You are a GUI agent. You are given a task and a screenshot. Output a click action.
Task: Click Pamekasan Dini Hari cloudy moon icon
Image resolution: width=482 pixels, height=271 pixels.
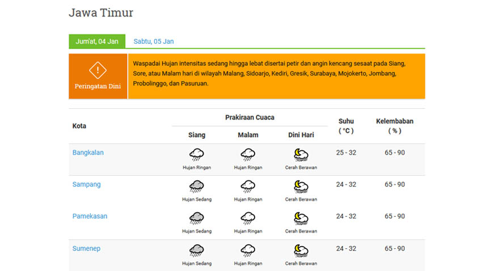(x=301, y=218)
